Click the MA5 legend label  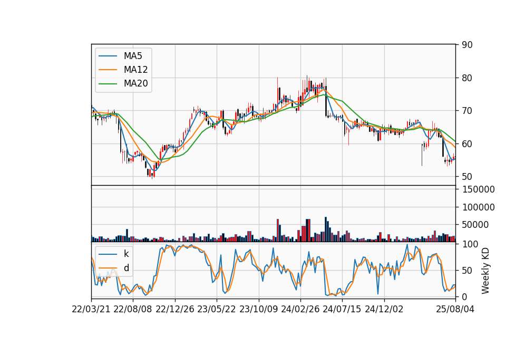[x=133, y=56]
